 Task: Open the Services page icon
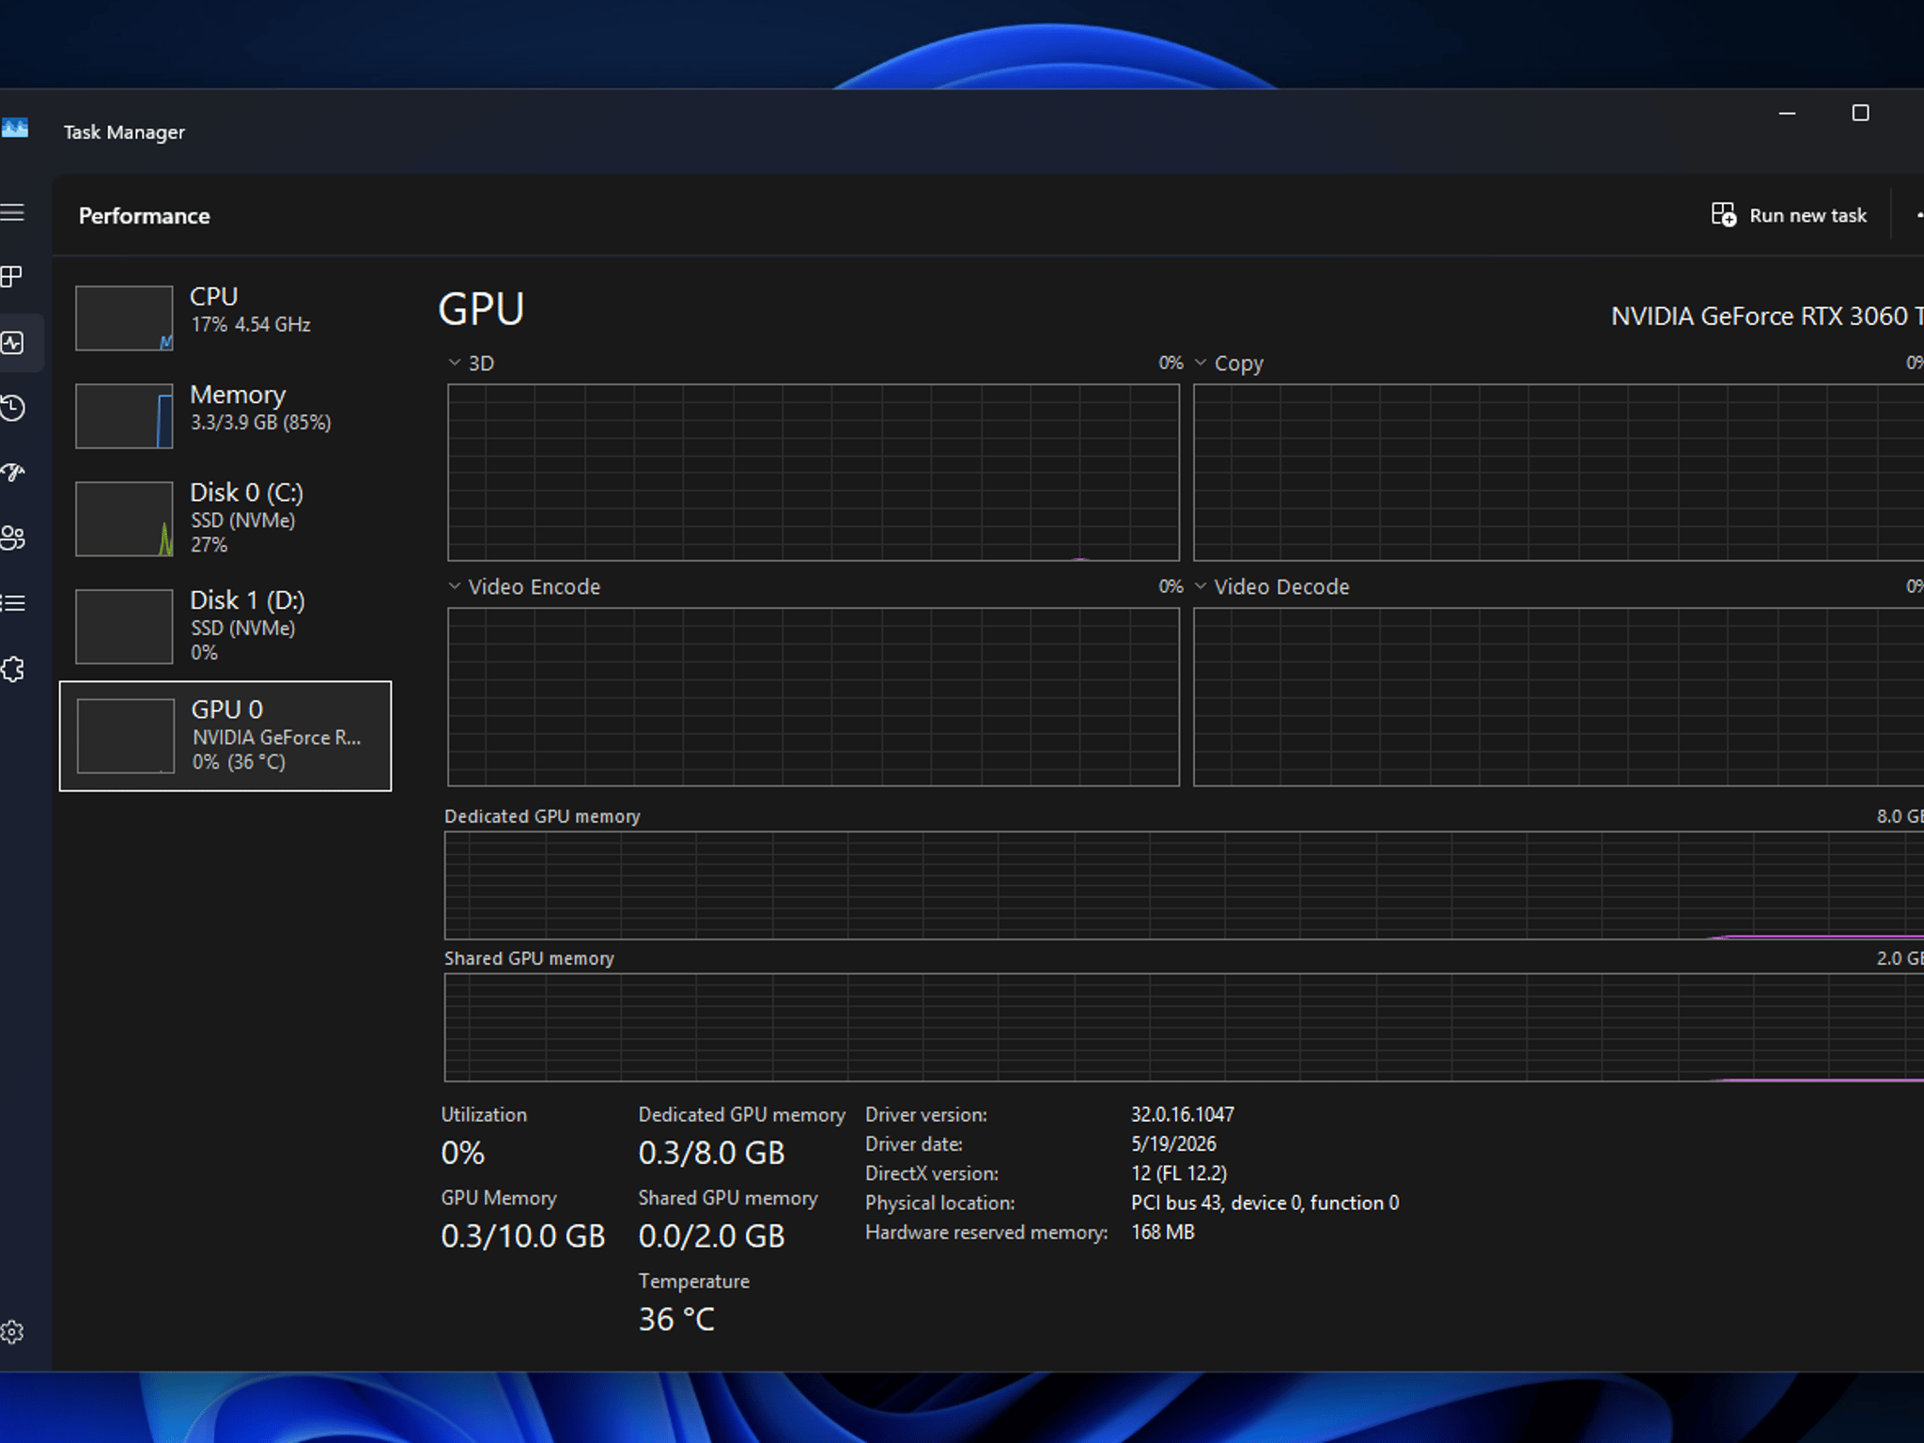point(12,669)
